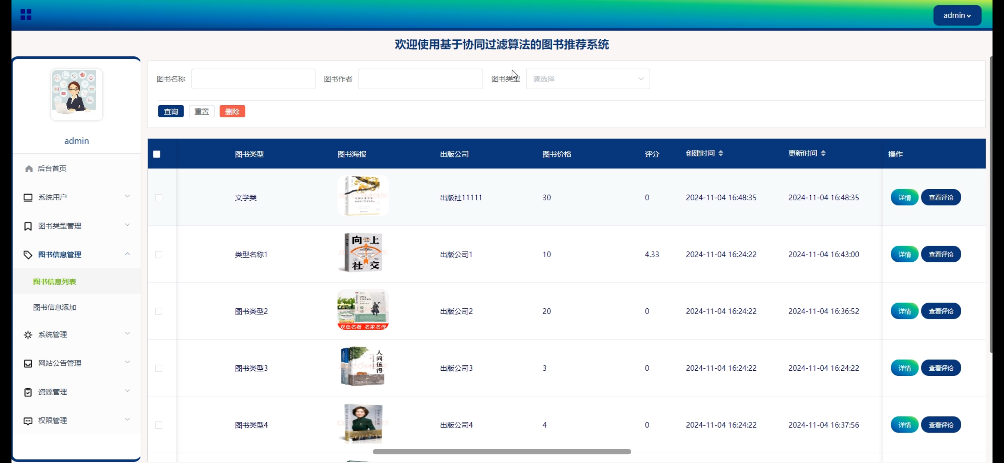
Task: Toggle the select-all checkbox in table header
Action: tap(157, 154)
